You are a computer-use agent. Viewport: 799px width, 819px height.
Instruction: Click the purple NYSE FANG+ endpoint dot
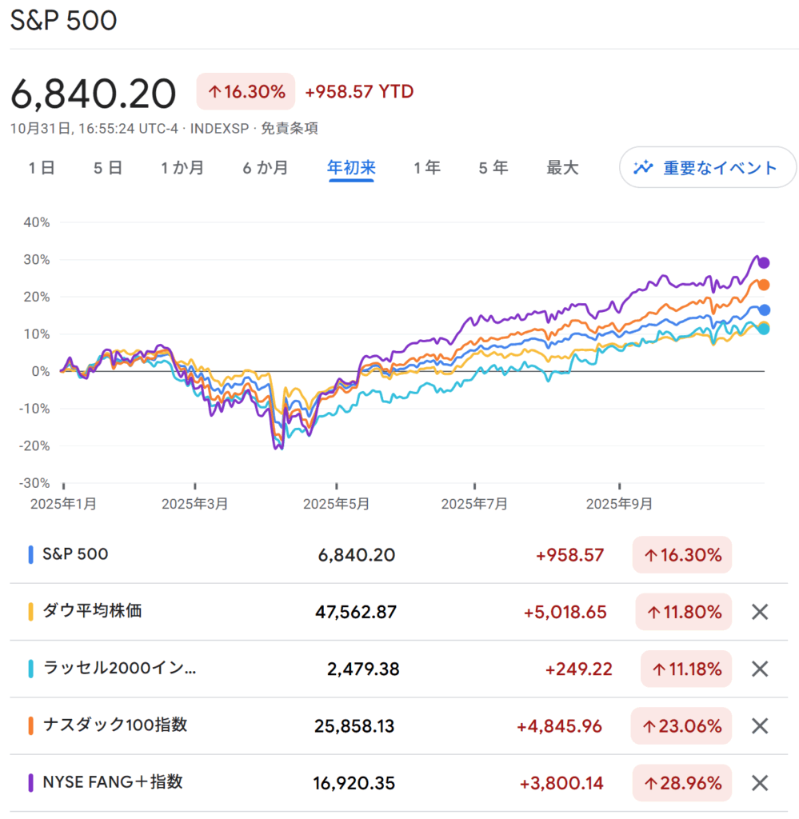pyautogui.click(x=764, y=262)
